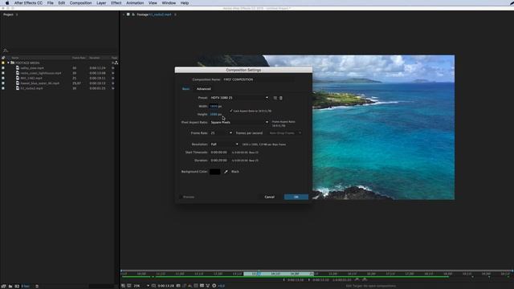Image resolution: width=514 pixels, height=289 pixels.
Task: Open the Layer menu
Action: point(101,3)
